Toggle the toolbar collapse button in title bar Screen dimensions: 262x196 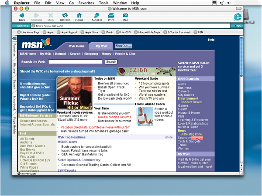coord(238,9)
